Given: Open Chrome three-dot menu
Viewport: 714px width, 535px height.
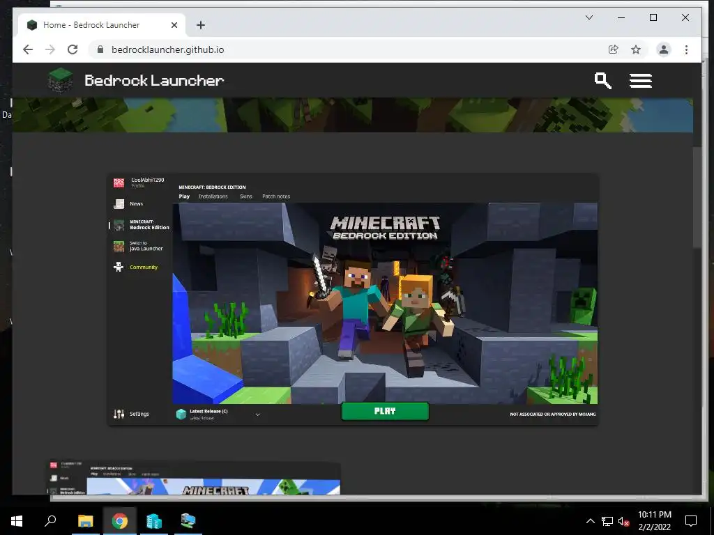Looking at the screenshot, I should tap(686, 49).
